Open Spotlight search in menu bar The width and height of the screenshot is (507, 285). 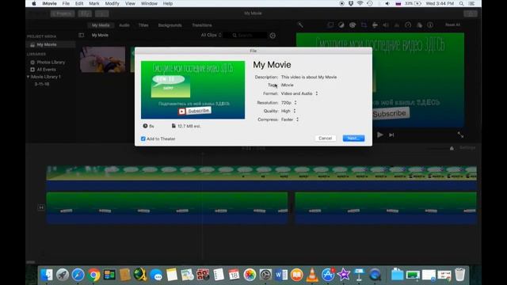461,3
